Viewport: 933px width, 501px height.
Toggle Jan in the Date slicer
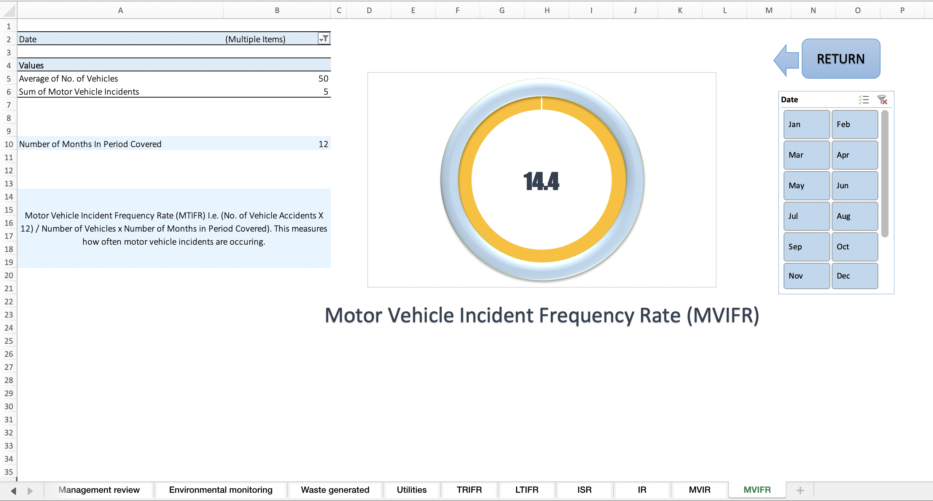click(806, 124)
